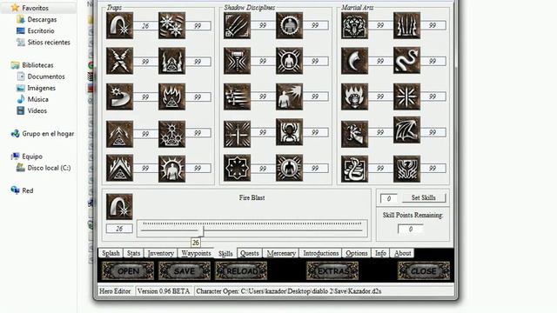
Task: Select Bibliotecas in the Explorer sidebar
Action: tap(37, 65)
